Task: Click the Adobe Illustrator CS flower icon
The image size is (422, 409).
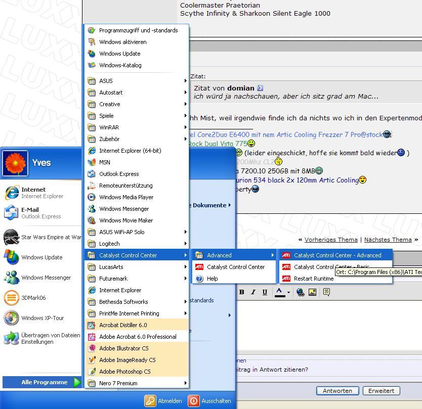Action: coord(92,348)
